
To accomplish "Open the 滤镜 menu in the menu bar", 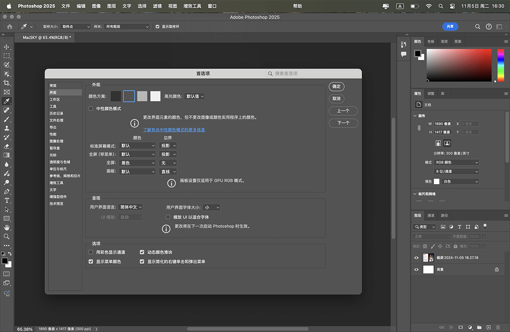I will [157, 6].
